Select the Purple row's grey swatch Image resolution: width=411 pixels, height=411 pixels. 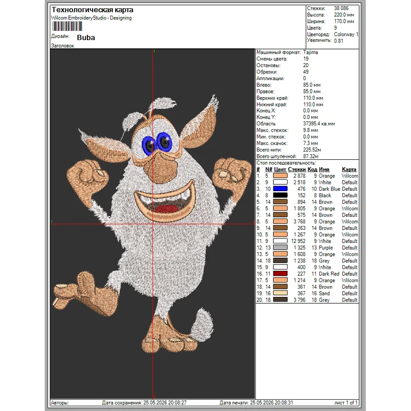click(280, 248)
